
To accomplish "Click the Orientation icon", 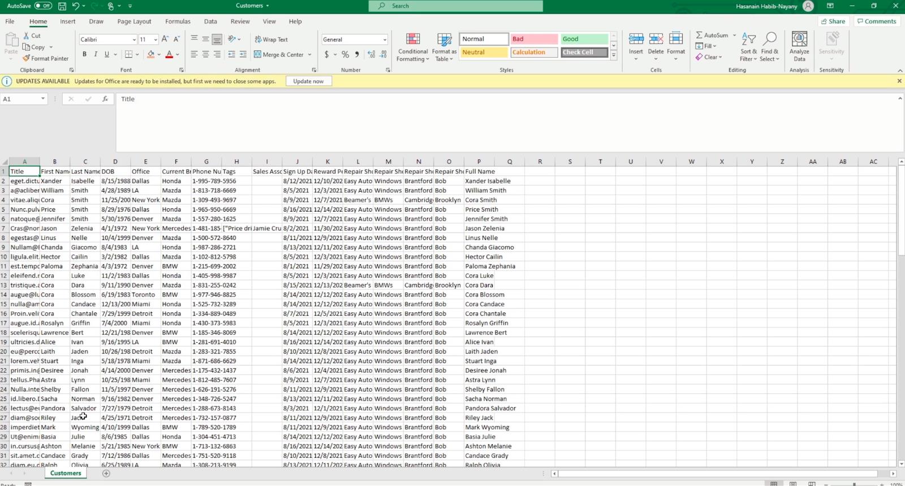I will [232, 39].
